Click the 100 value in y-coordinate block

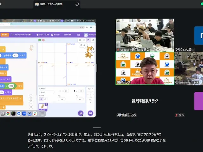pyautogui.click(x=16, y=55)
